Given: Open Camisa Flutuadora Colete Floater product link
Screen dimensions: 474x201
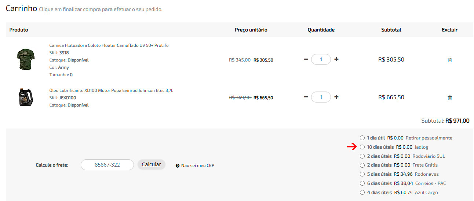Looking at the screenshot, I should [109, 45].
